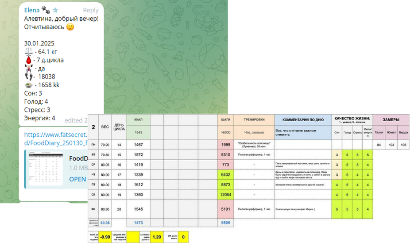Select the ЗАМЕРЫ header cell
410x243 pixels.
tap(391, 120)
